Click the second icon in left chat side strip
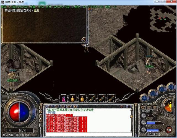Viewport: 177px width, 138px height. coord(41,112)
